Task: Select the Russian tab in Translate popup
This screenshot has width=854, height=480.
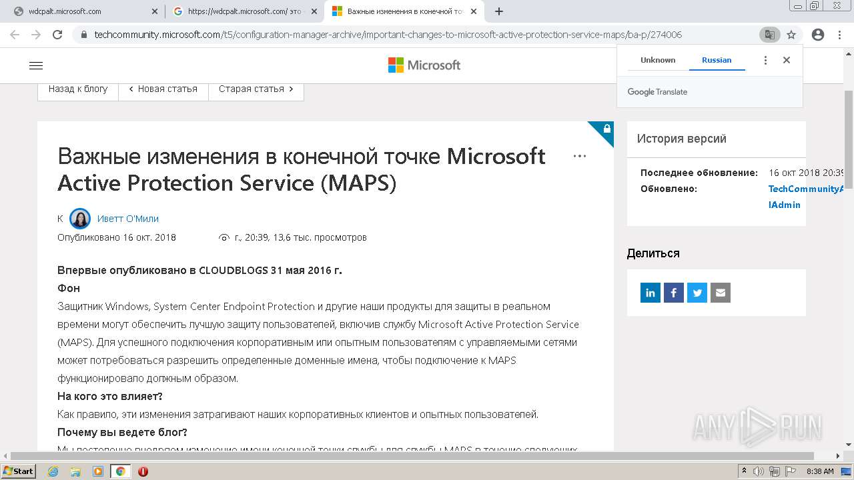Action: pyautogui.click(x=717, y=60)
